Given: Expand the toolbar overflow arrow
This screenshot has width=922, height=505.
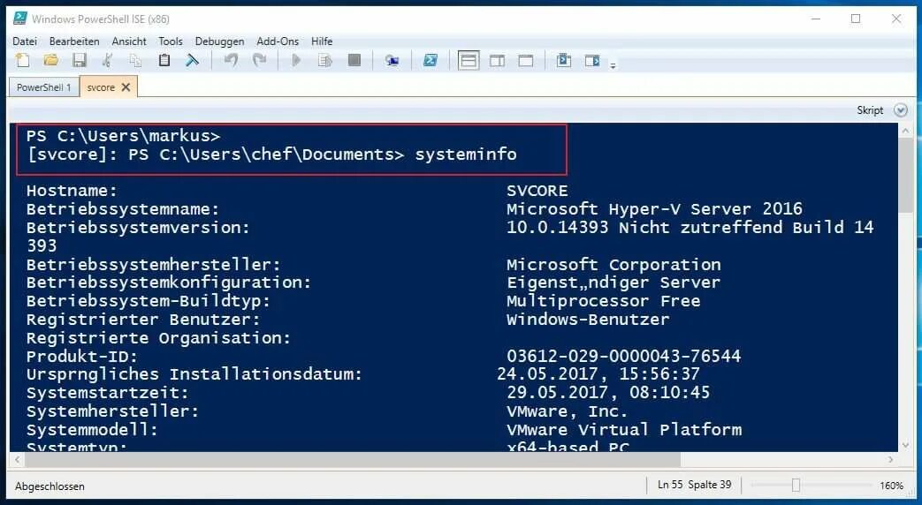Looking at the screenshot, I should click(x=613, y=65).
